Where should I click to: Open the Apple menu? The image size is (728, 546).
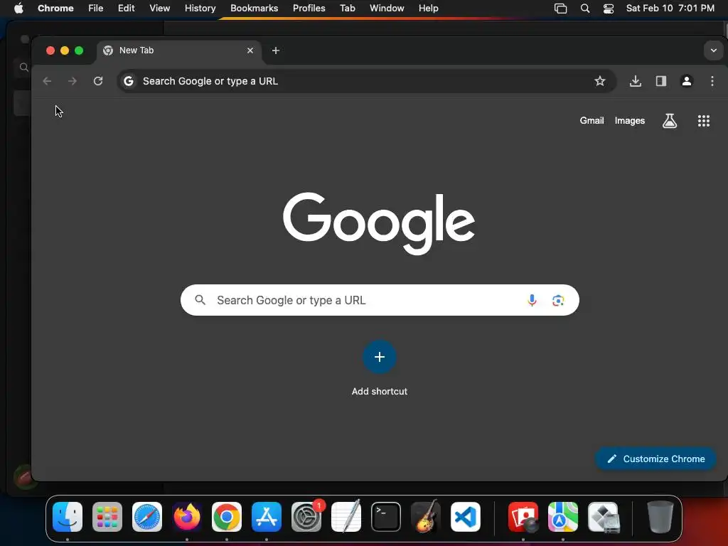point(18,9)
